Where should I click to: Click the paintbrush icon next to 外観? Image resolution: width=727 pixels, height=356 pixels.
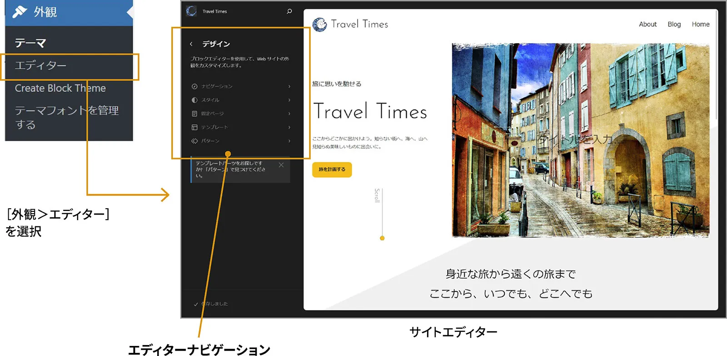pyautogui.click(x=20, y=11)
